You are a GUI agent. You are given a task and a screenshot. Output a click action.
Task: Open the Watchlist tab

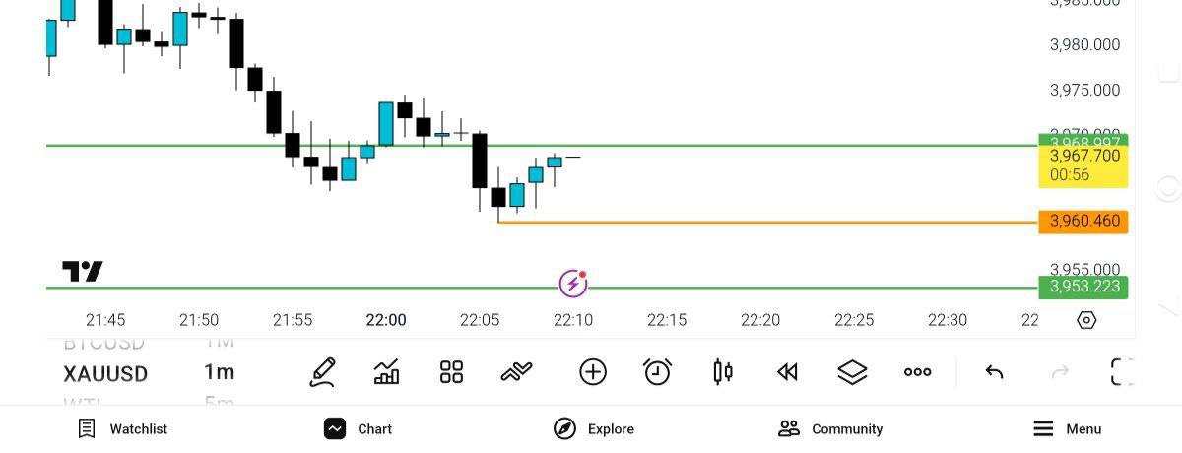(123, 429)
